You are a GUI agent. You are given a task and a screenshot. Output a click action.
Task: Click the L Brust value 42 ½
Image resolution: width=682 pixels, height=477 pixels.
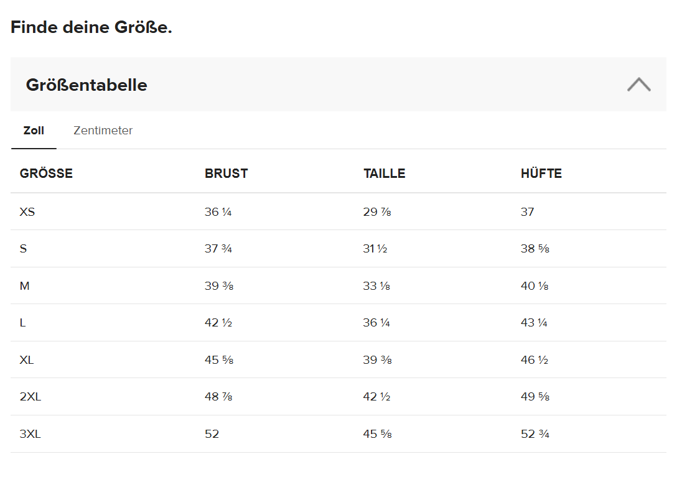(218, 323)
